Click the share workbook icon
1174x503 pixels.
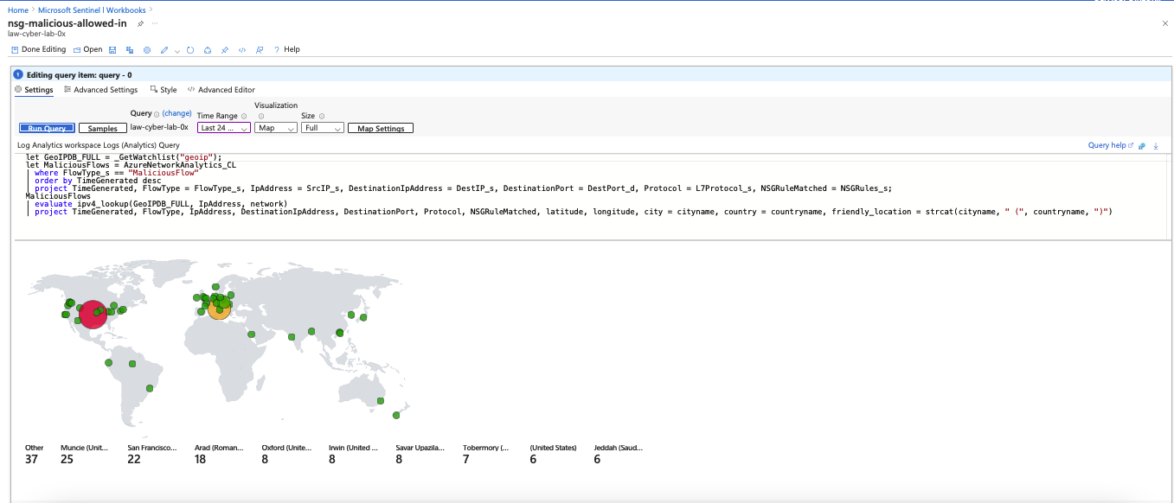point(208,50)
